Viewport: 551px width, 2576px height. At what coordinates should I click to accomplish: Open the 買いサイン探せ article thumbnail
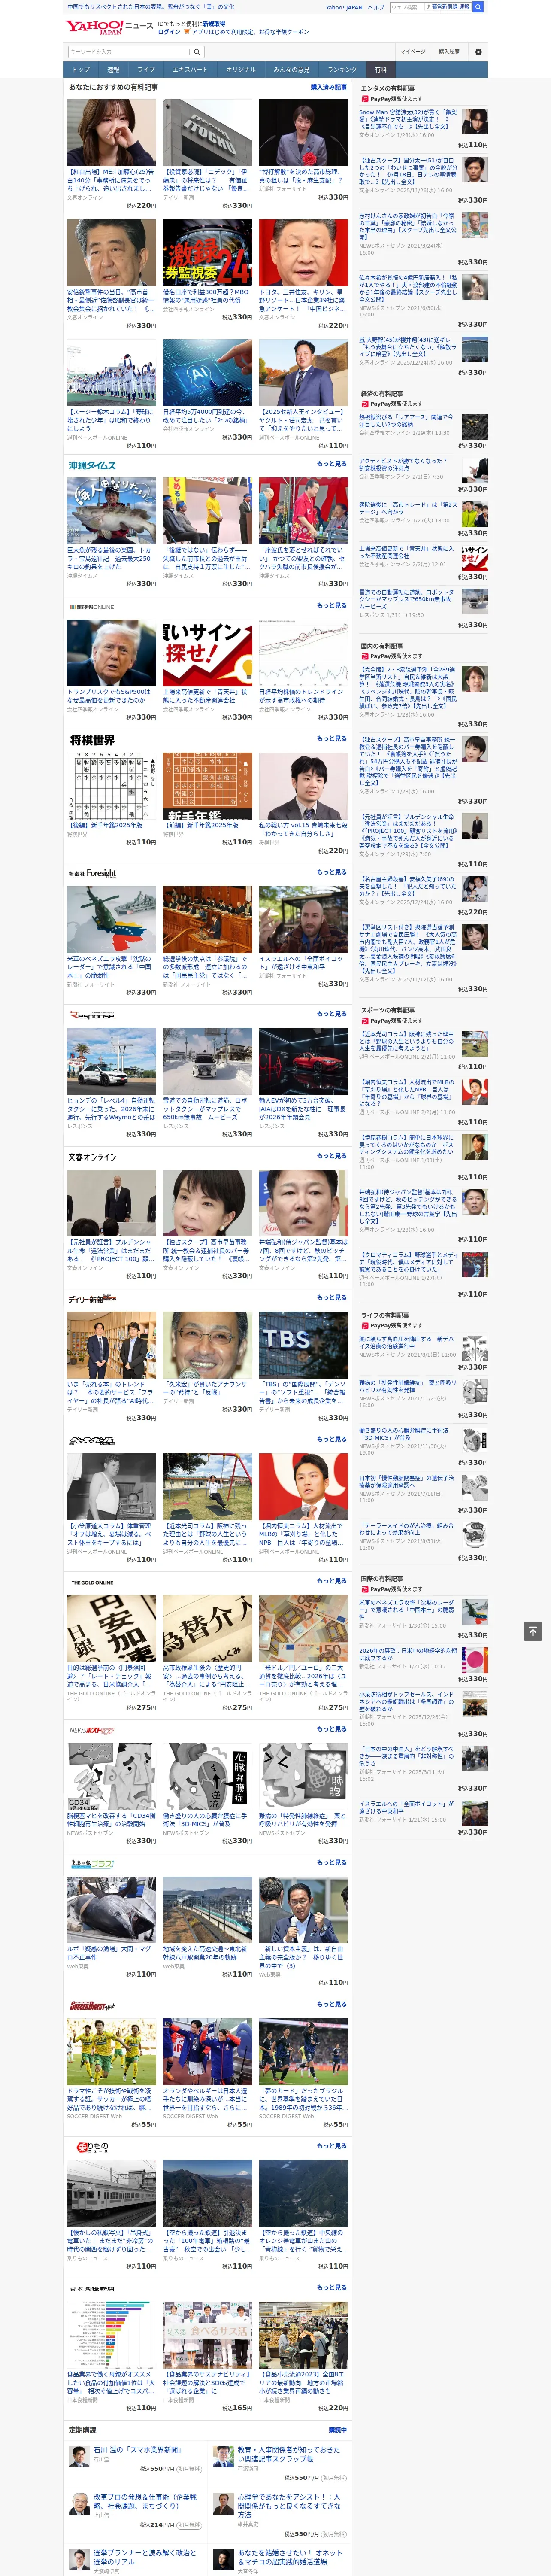[208, 652]
